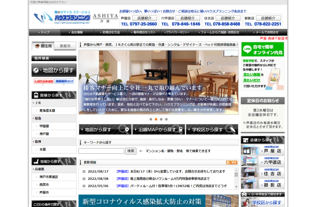Select third carousel dot
The height and width of the screenshot is (207, 310).
pyautogui.click(x=161, y=119)
